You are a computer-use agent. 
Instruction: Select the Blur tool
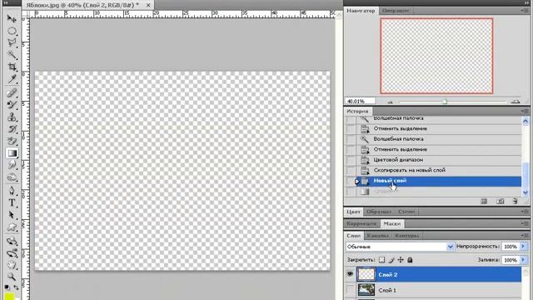(12, 165)
